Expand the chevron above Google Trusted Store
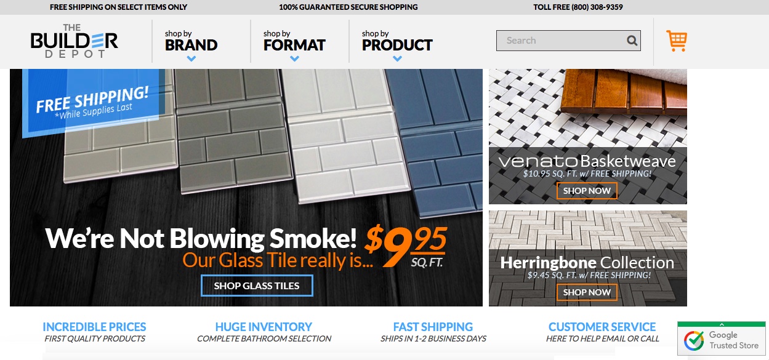769x360 pixels. pos(722,324)
